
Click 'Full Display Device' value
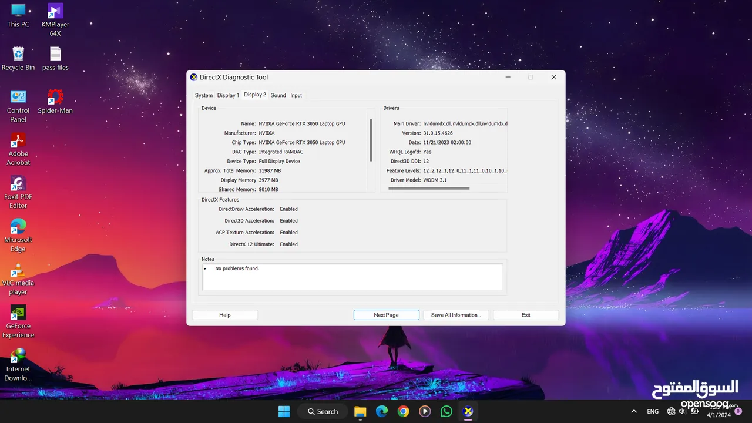tap(279, 161)
